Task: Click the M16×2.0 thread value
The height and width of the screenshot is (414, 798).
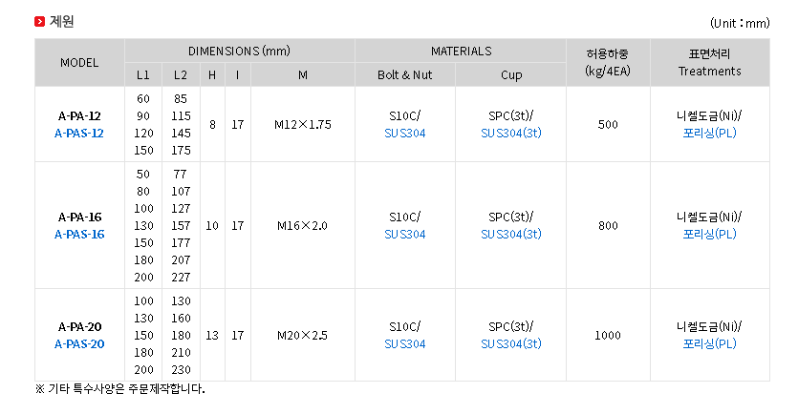Action: click(x=302, y=226)
